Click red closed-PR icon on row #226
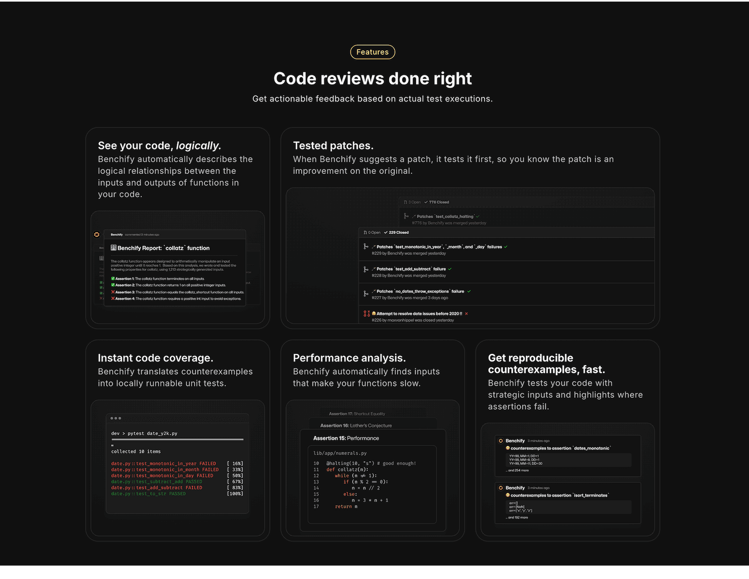Screen dimensions: 749x579 (x=367, y=313)
